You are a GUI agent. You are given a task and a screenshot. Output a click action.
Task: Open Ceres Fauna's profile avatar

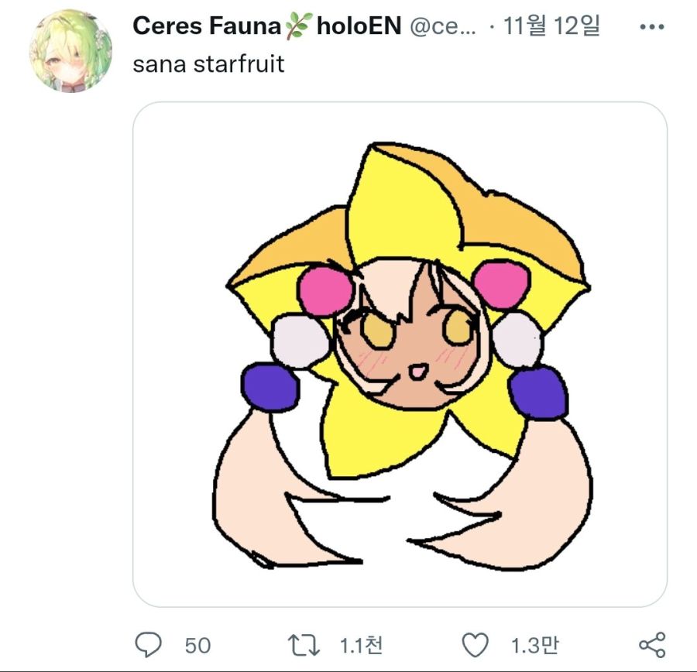coord(70,51)
